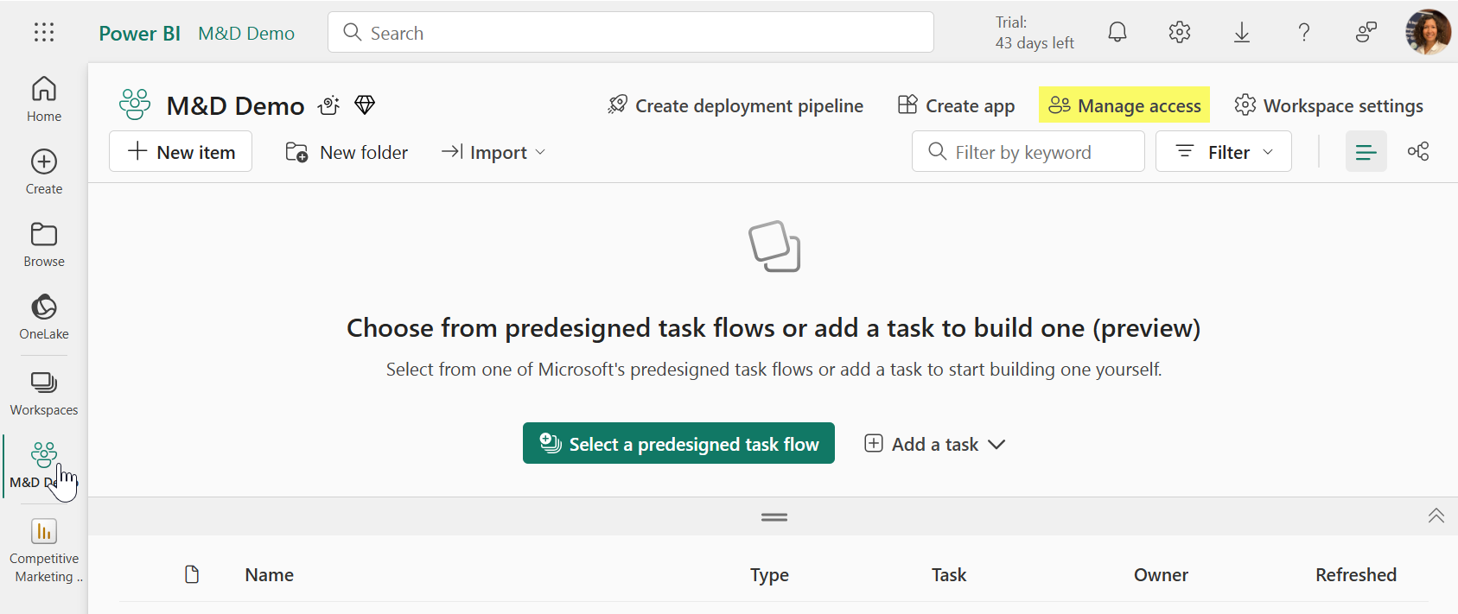Sort by the Type column header
1458x614 pixels.
click(x=769, y=574)
